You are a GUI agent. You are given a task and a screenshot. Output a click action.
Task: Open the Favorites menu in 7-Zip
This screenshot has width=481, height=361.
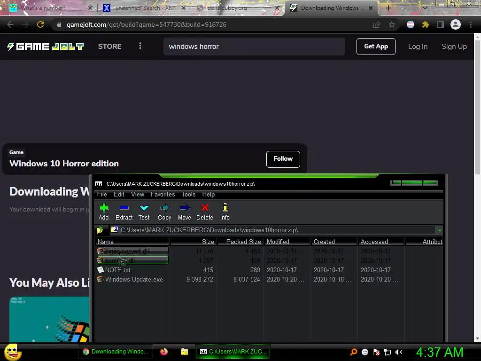[x=163, y=194]
